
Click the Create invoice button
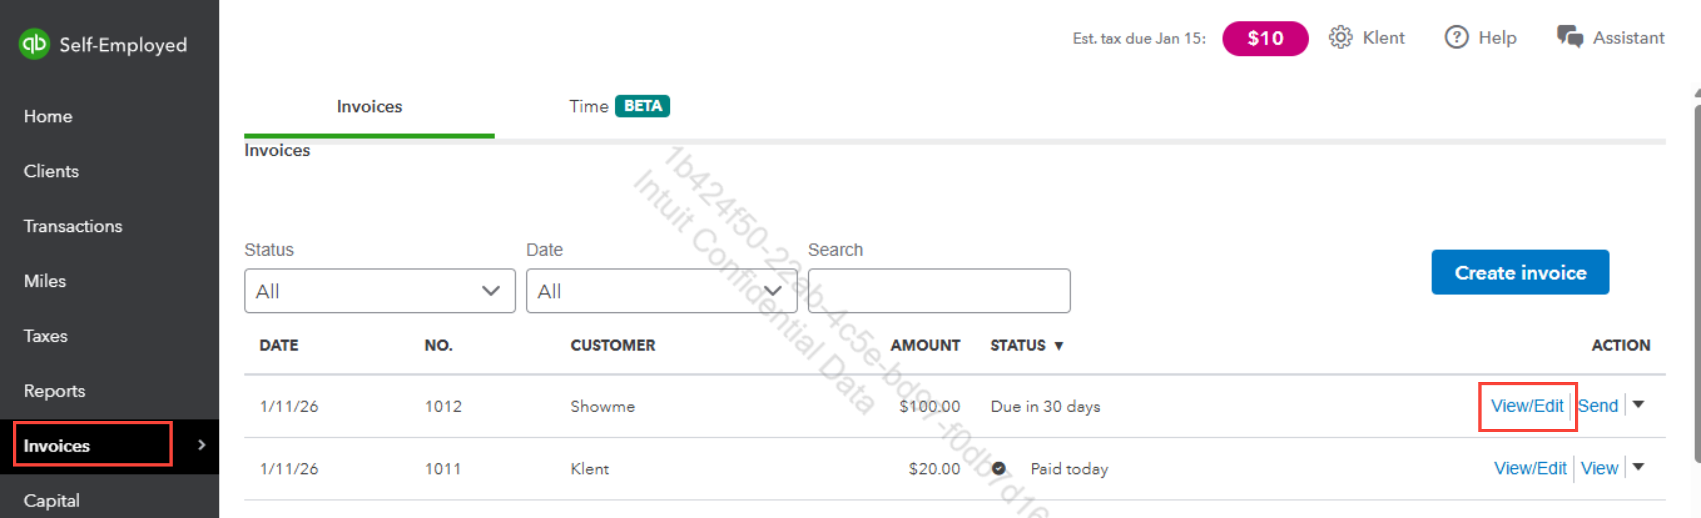(x=1519, y=273)
